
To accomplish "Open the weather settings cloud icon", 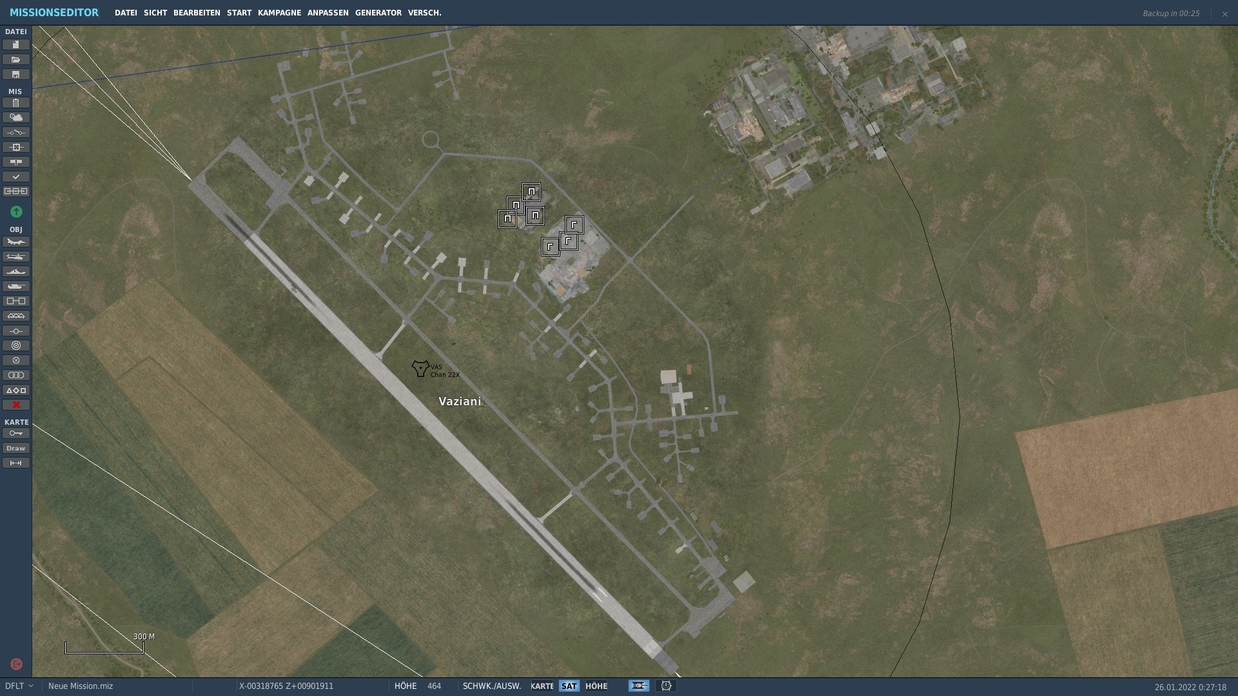I will [16, 118].
